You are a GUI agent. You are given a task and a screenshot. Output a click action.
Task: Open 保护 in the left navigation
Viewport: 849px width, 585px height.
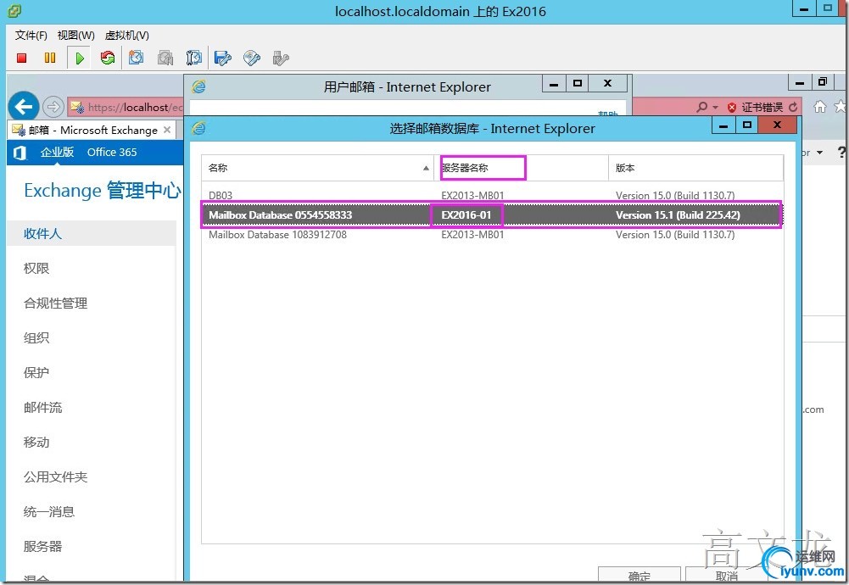pyautogui.click(x=36, y=372)
